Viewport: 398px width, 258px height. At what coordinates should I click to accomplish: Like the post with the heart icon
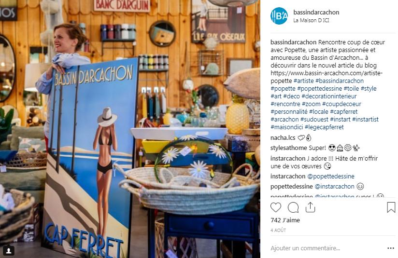coord(276,207)
